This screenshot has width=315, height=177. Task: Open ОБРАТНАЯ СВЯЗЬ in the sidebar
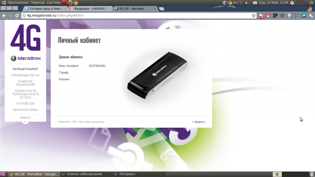click(25, 110)
